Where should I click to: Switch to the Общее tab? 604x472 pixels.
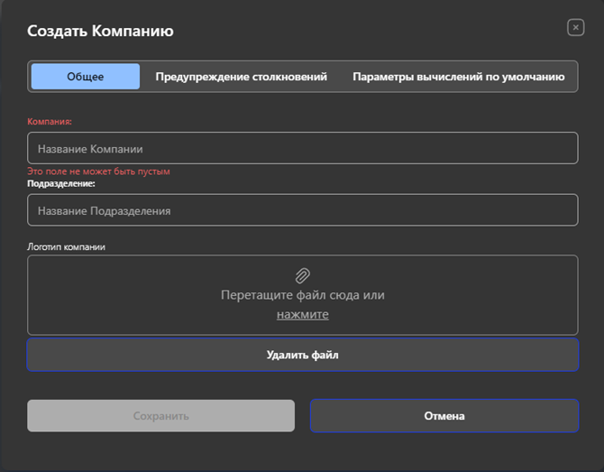click(86, 77)
